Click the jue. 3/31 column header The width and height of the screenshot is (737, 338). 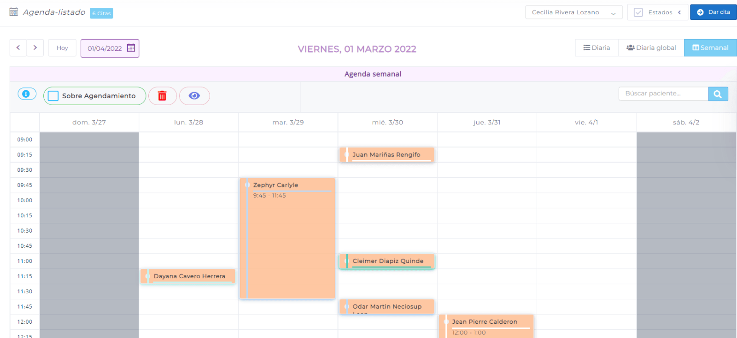pyautogui.click(x=487, y=122)
